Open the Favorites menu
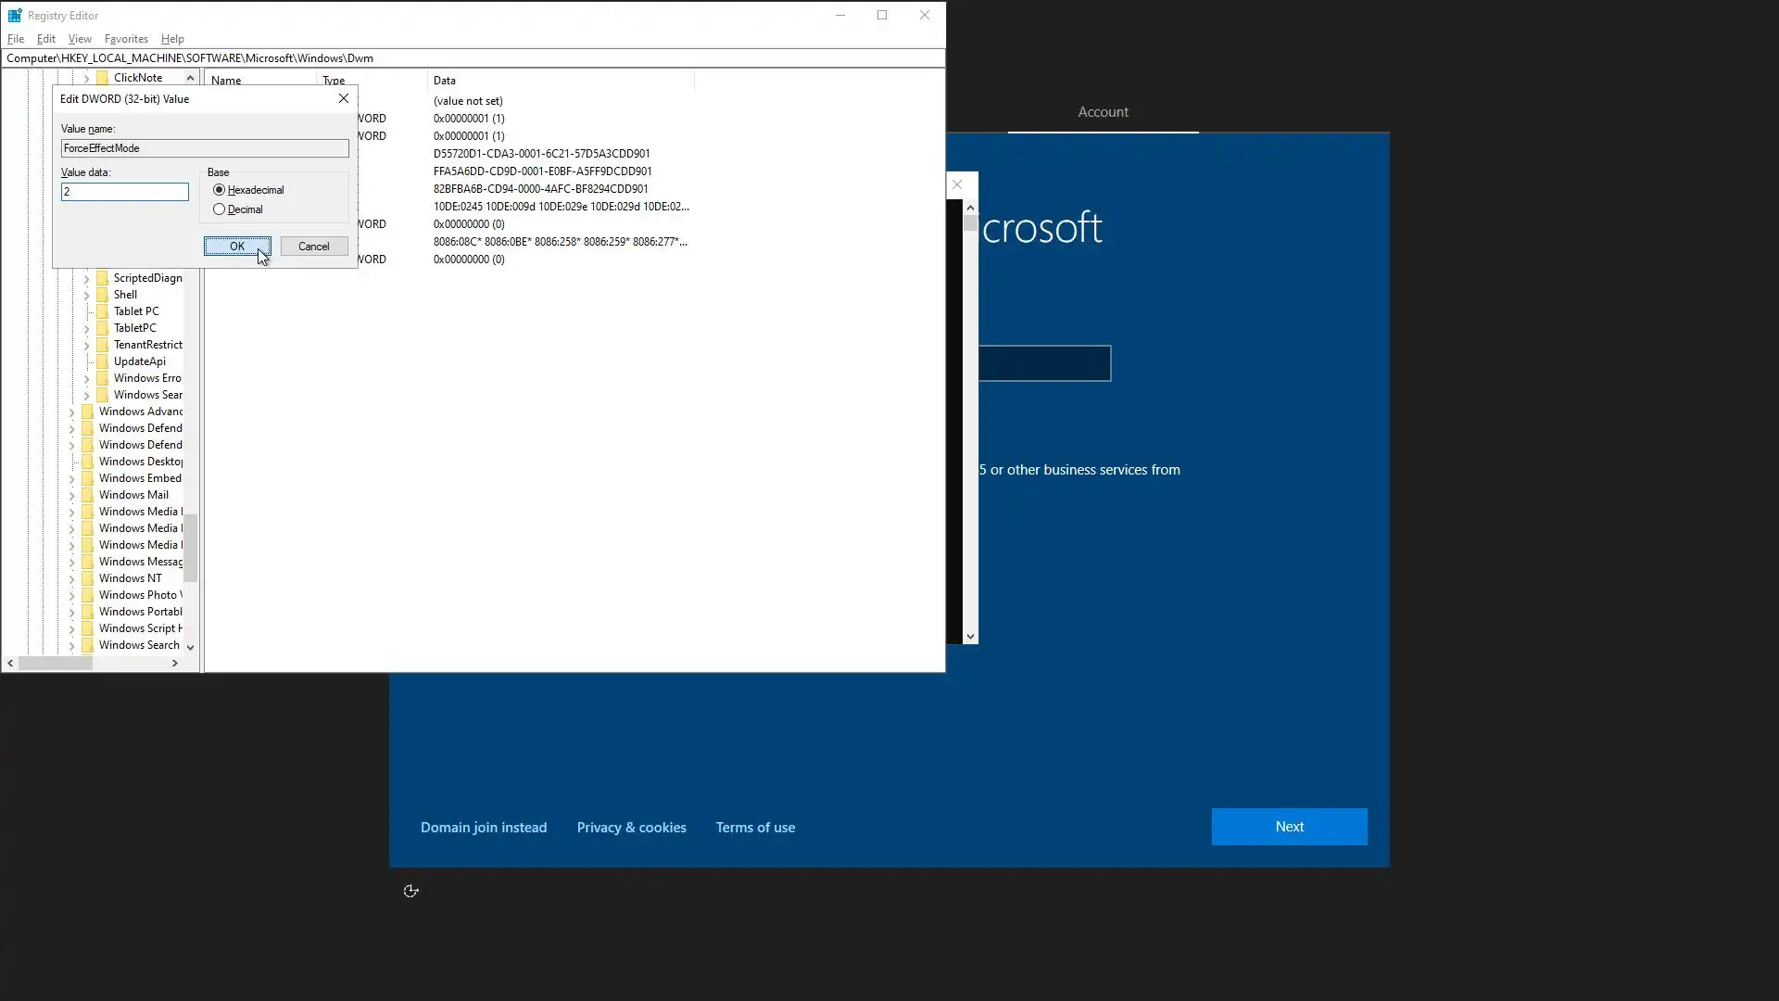Screen dimensions: 1779x1001 point(126,39)
